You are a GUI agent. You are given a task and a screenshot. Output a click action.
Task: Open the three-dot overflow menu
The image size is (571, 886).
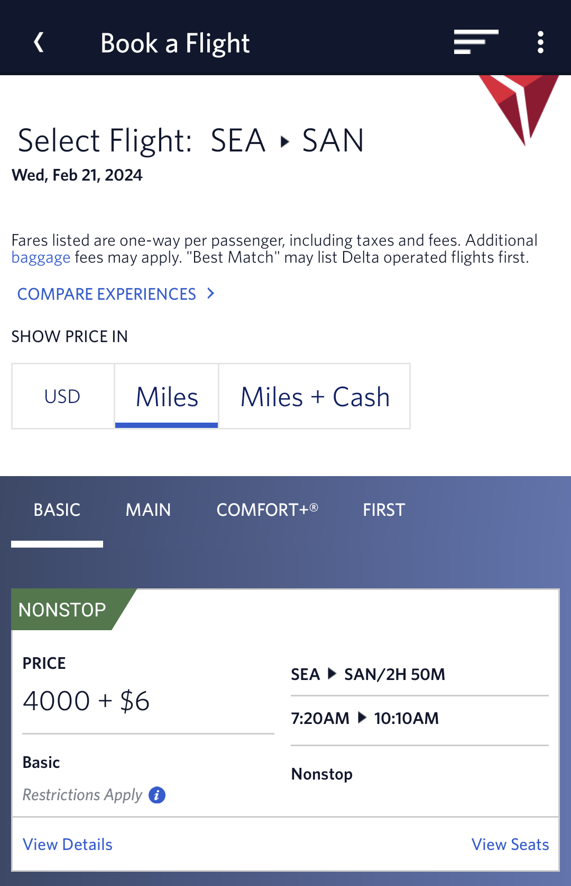click(540, 42)
